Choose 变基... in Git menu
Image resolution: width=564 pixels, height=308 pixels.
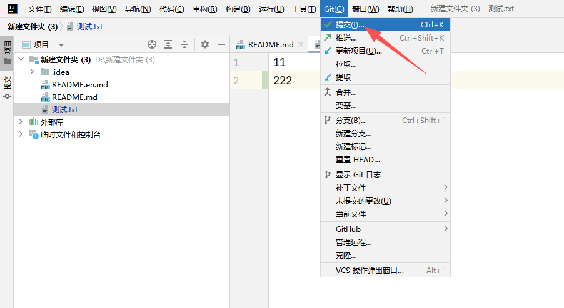tap(385, 106)
